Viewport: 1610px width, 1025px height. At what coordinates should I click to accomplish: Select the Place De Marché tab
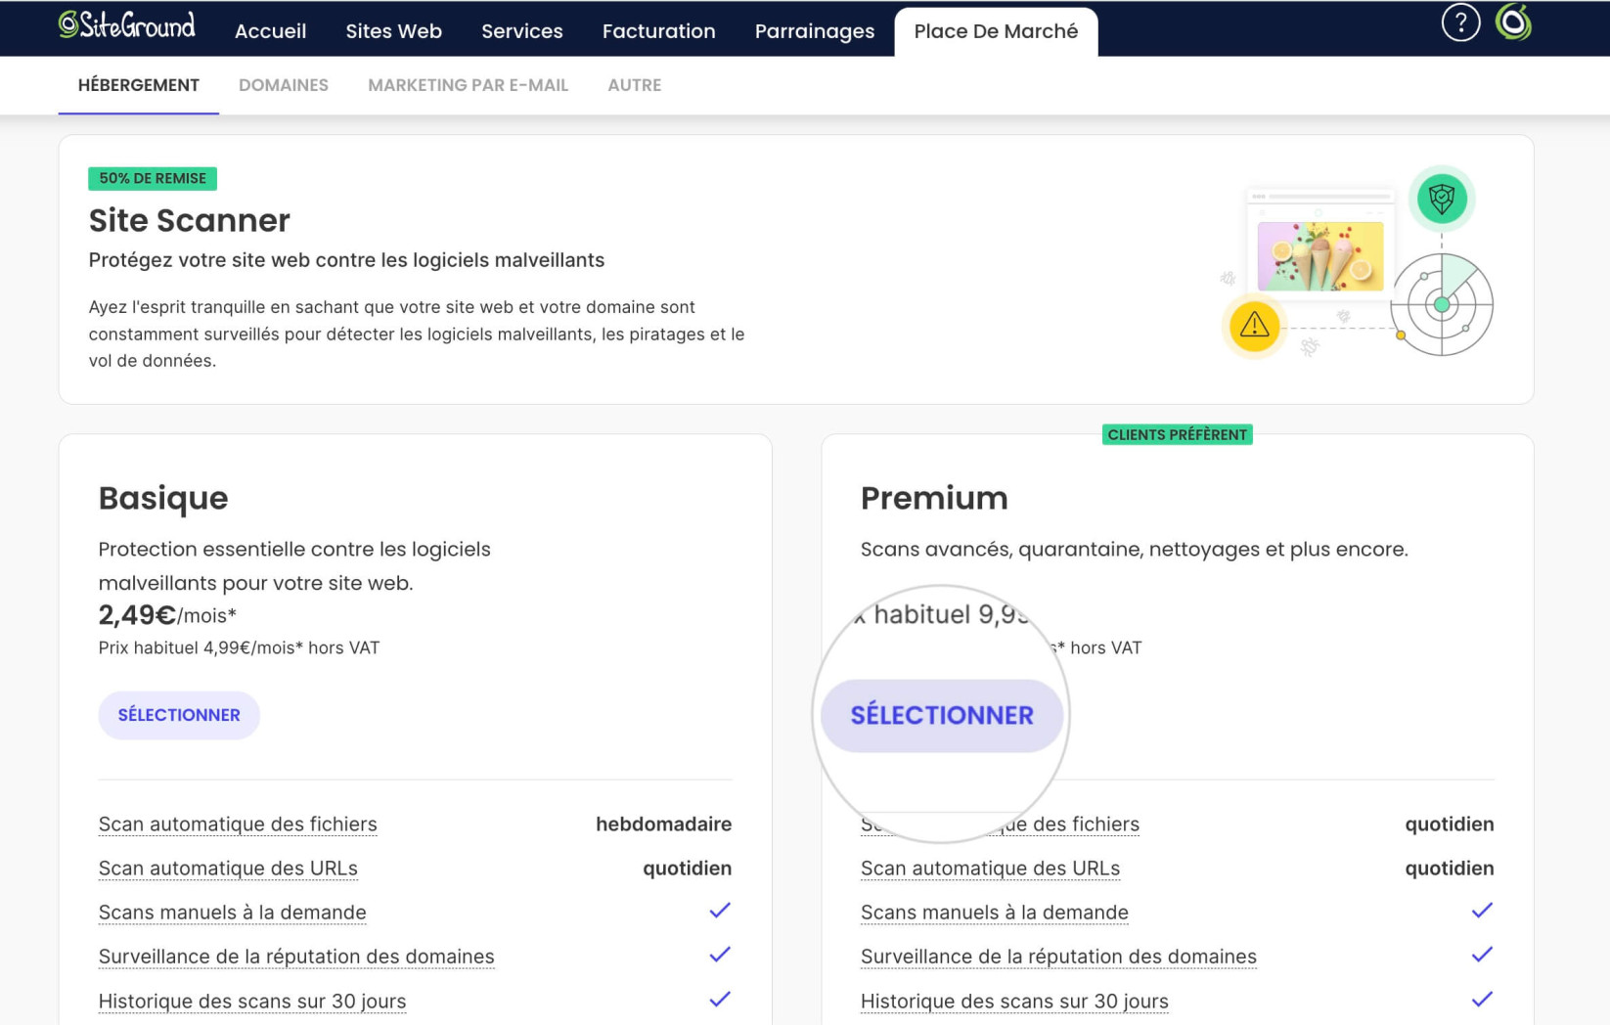click(996, 31)
